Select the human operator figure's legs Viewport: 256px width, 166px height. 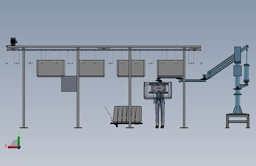tap(160, 114)
